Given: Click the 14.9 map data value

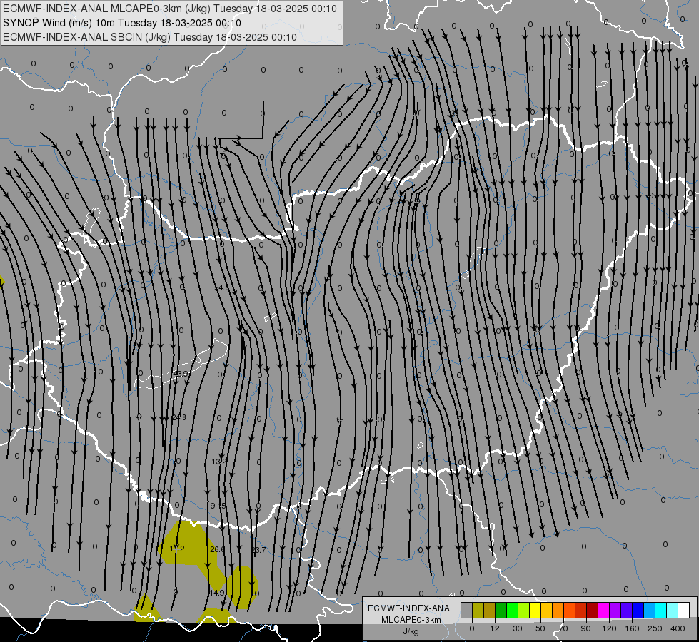Looking at the screenshot, I should coord(216,593).
